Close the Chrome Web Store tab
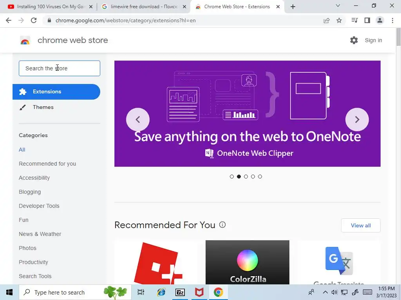 pyautogui.click(x=278, y=7)
